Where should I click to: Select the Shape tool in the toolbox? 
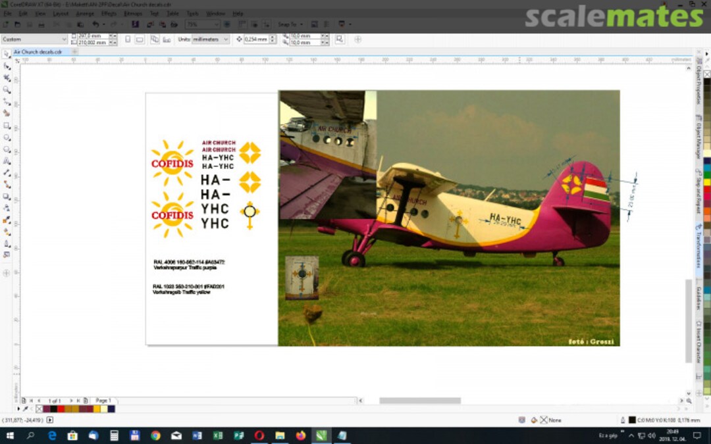click(x=7, y=66)
